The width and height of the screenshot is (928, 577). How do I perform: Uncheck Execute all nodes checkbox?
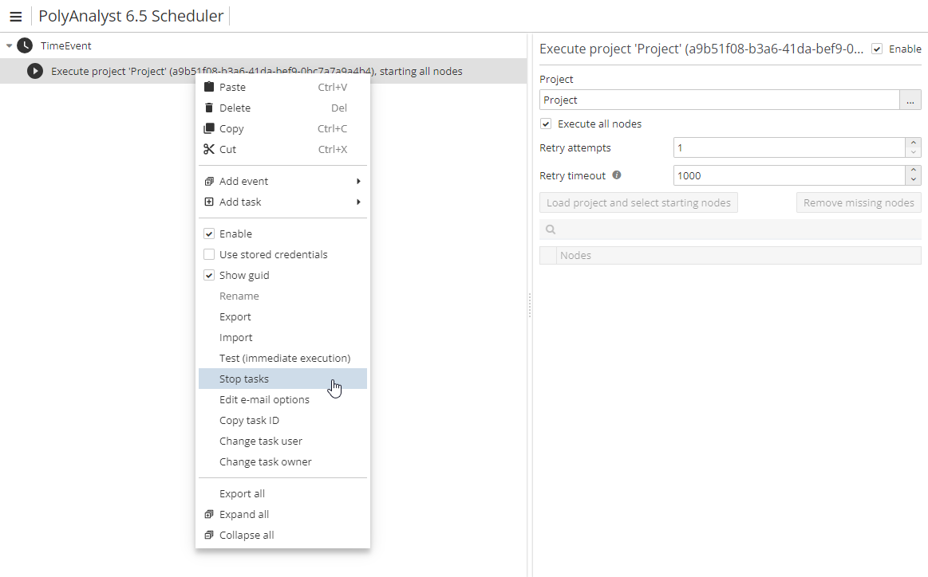(546, 124)
